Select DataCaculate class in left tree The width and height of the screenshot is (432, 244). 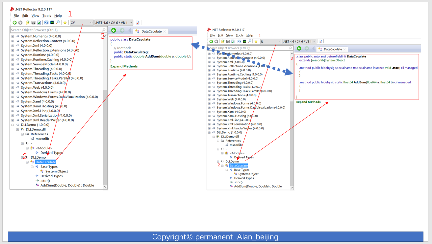(45, 162)
